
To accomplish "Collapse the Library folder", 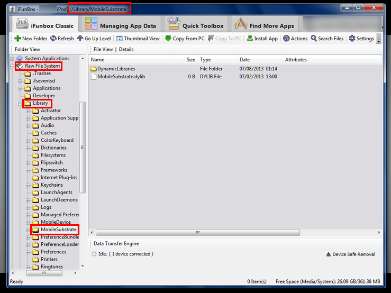I will tap(20, 104).
